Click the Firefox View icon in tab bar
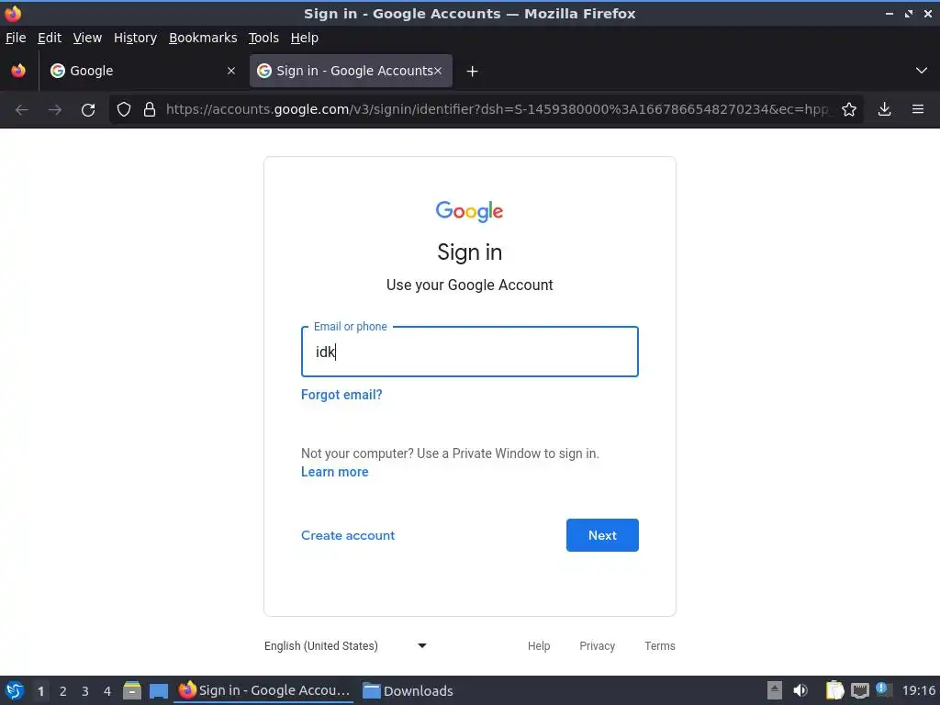Viewport: 940px width, 705px height. point(18,71)
